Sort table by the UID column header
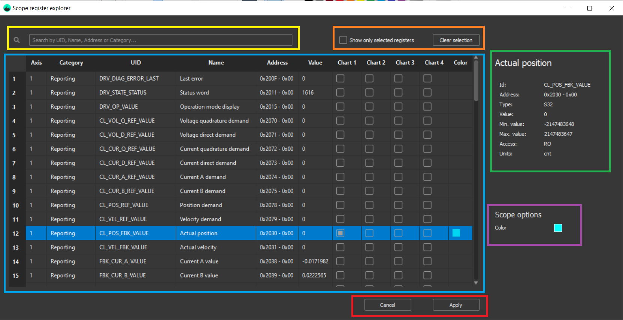The height and width of the screenshot is (320, 623). click(x=136, y=63)
